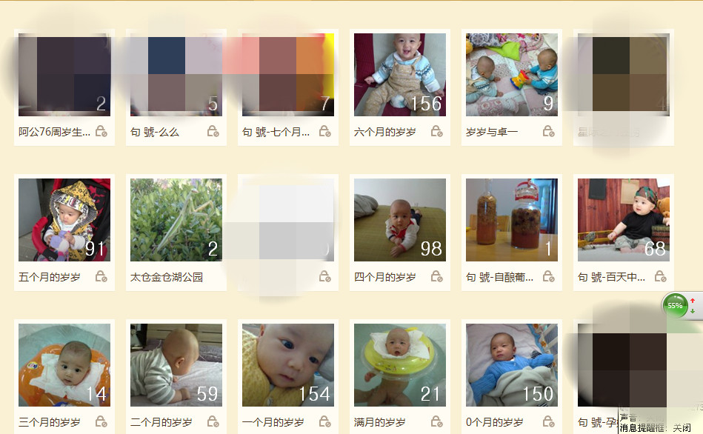Click lock icon for 五个月的岁岁 album
Image resolution: width=703 pixels, height=434 pixels.
101,277
